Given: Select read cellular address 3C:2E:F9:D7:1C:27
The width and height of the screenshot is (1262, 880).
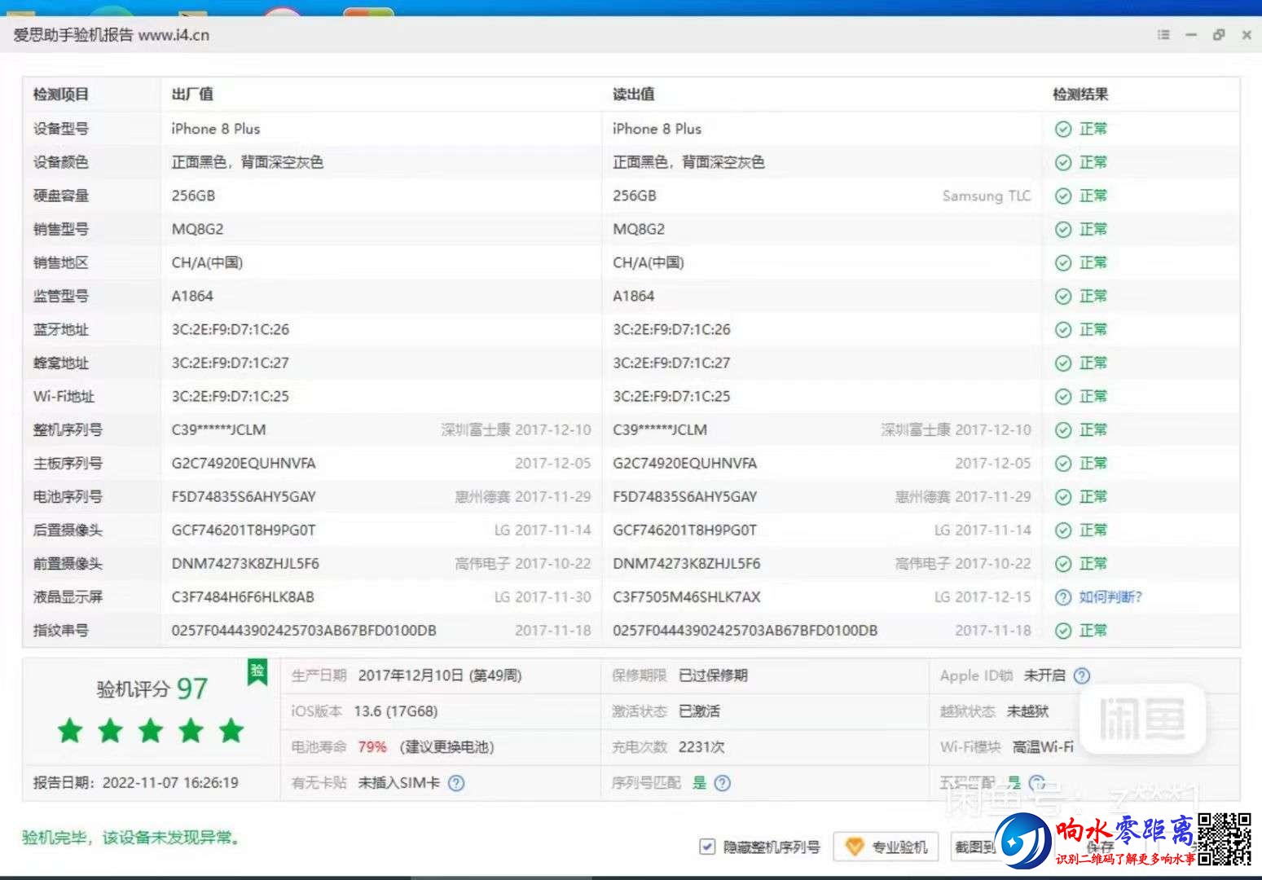Looking at the screenshot, I should click(671, 363).
